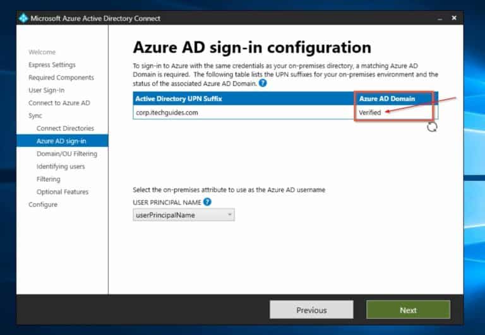This screenshot has height=335, width=485.
Task: Open the Connect to Azure AD step
Action: coord(59,103)
